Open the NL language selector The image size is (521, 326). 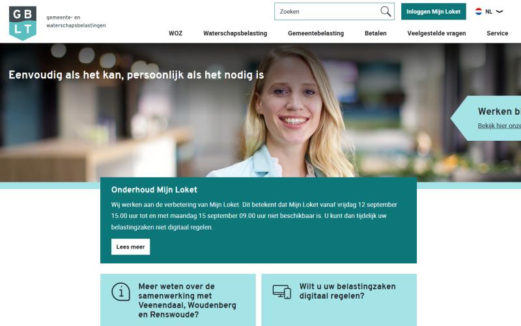click(x=489, y=12)
